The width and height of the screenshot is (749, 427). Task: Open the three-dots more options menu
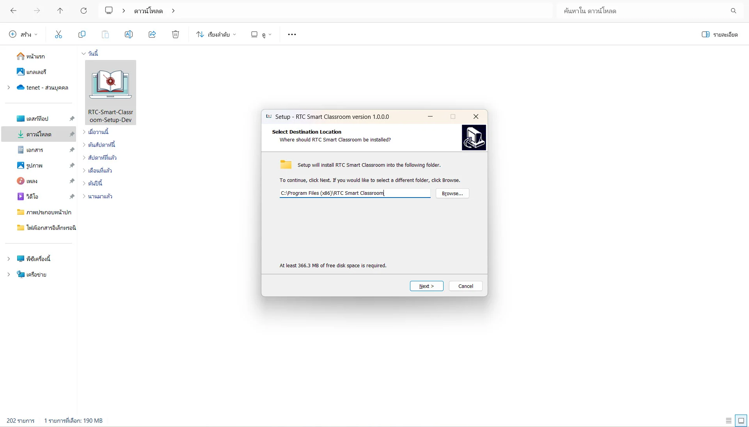pyautogui.click(x=292, y=34)
